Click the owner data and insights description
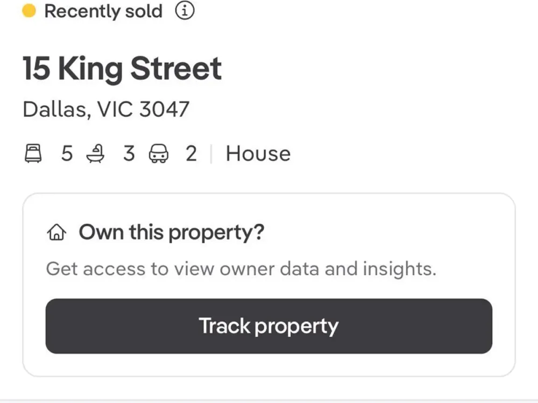 pyautogui.click(x=241, y=268)
